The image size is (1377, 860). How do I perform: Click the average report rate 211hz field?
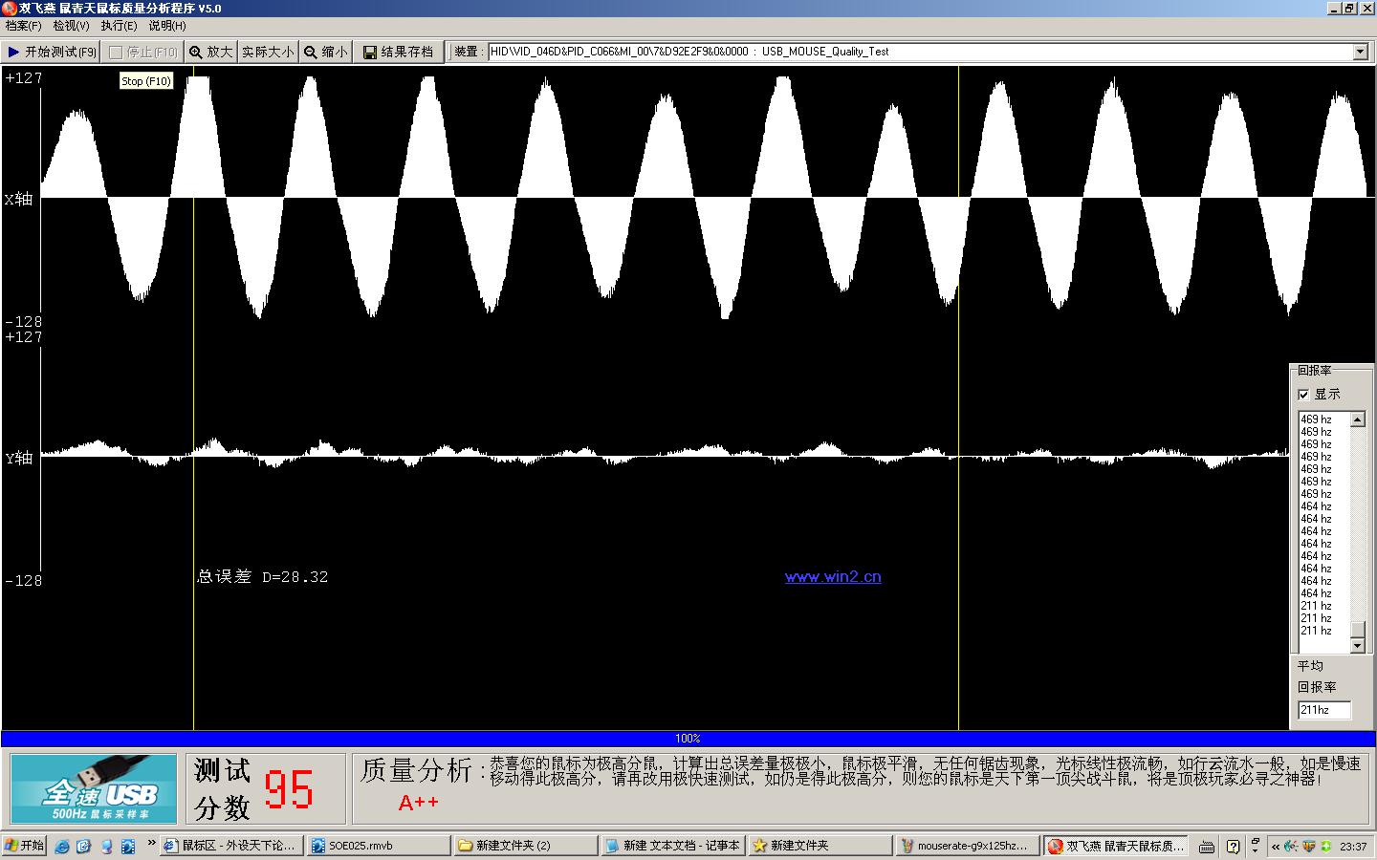1323,710
